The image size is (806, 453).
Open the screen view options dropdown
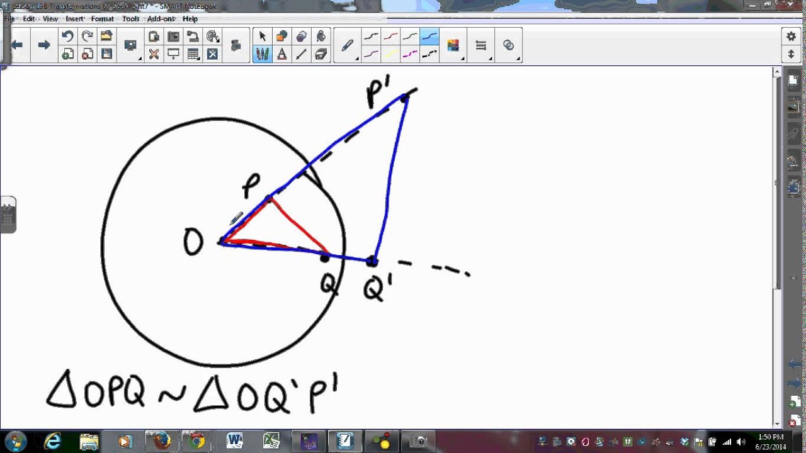[x=130, y=45]
